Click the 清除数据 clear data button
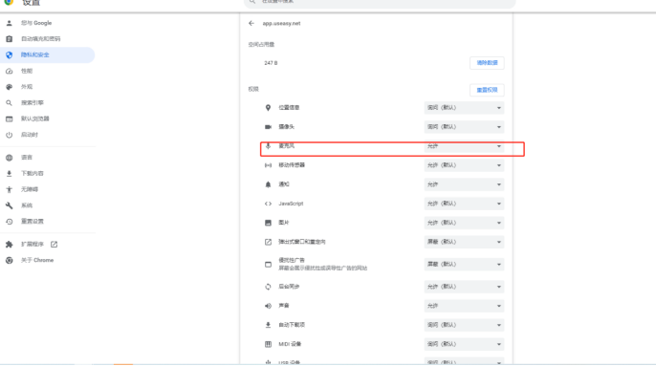The height and width of the screenshot is (366, 656). click(487, 63)
